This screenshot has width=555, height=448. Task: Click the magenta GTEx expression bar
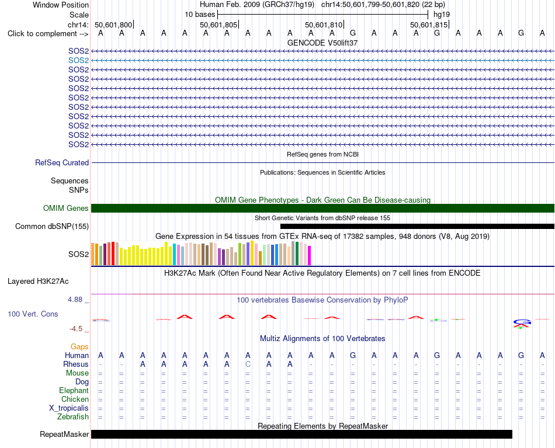(x=310, y=255)
